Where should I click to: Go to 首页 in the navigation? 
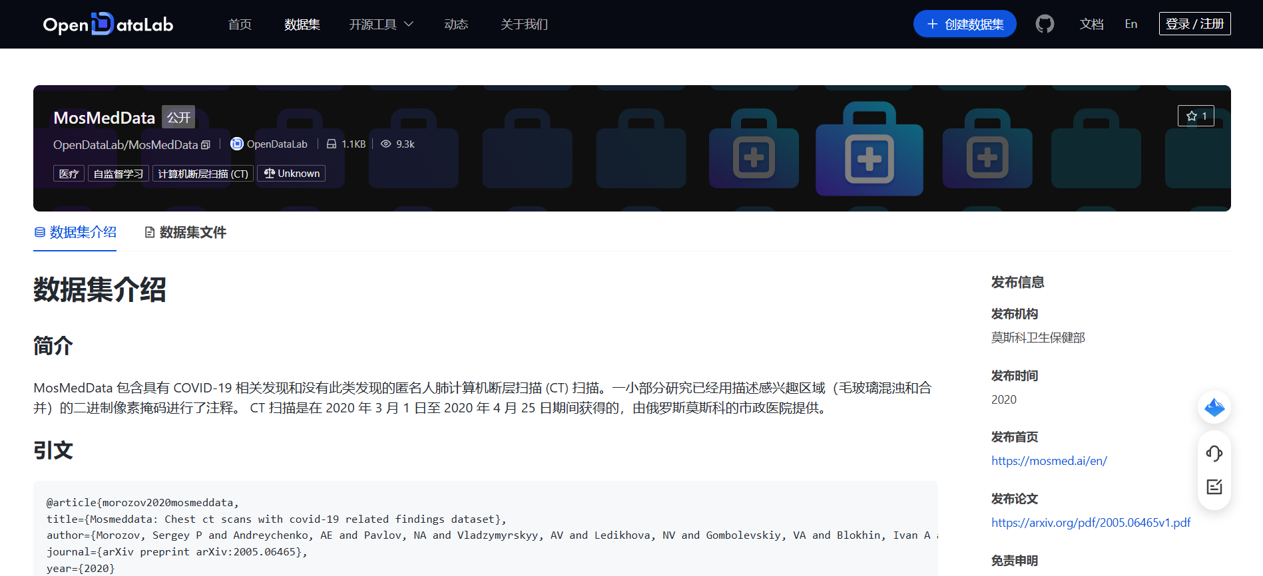click(x=240, y=24)
